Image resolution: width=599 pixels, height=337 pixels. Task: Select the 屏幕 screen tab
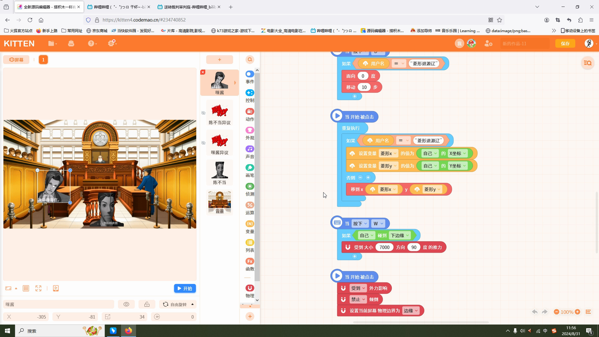pyautogui.click(x=16, y=60)
